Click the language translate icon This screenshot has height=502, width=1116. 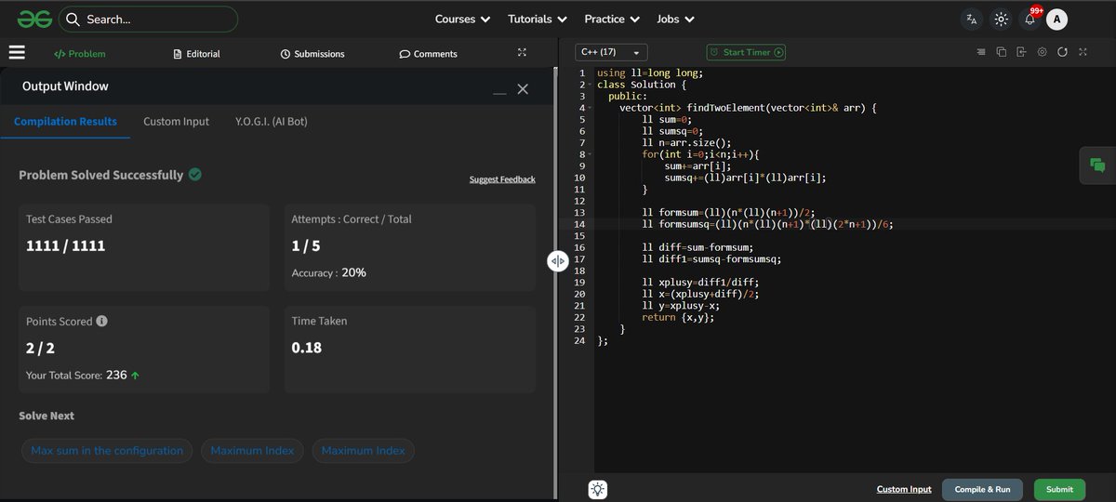pyautogui.click(x=972, y=19)
